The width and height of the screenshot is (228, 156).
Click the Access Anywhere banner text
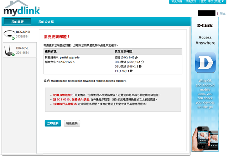coord(205,40)
